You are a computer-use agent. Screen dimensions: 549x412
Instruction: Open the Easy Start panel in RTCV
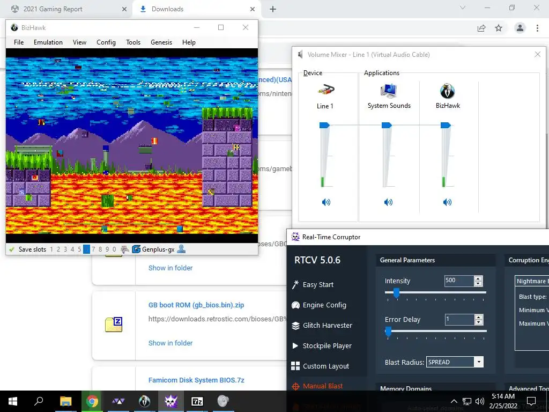tap(313, 284)
